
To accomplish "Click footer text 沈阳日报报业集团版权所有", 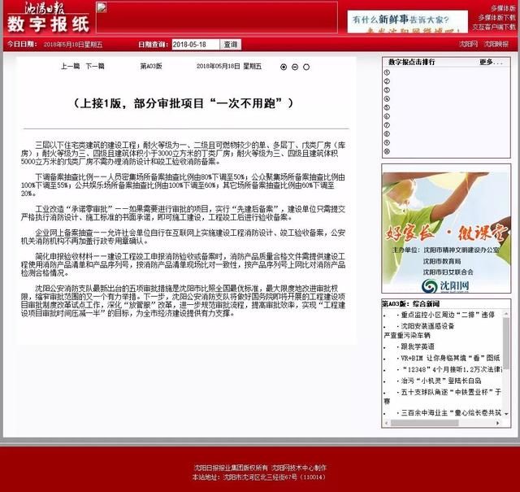I will [x=231, y=468].
